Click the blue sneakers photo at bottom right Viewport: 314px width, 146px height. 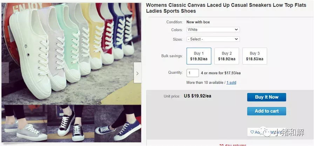pyautogui.click(x=118, y=123)
